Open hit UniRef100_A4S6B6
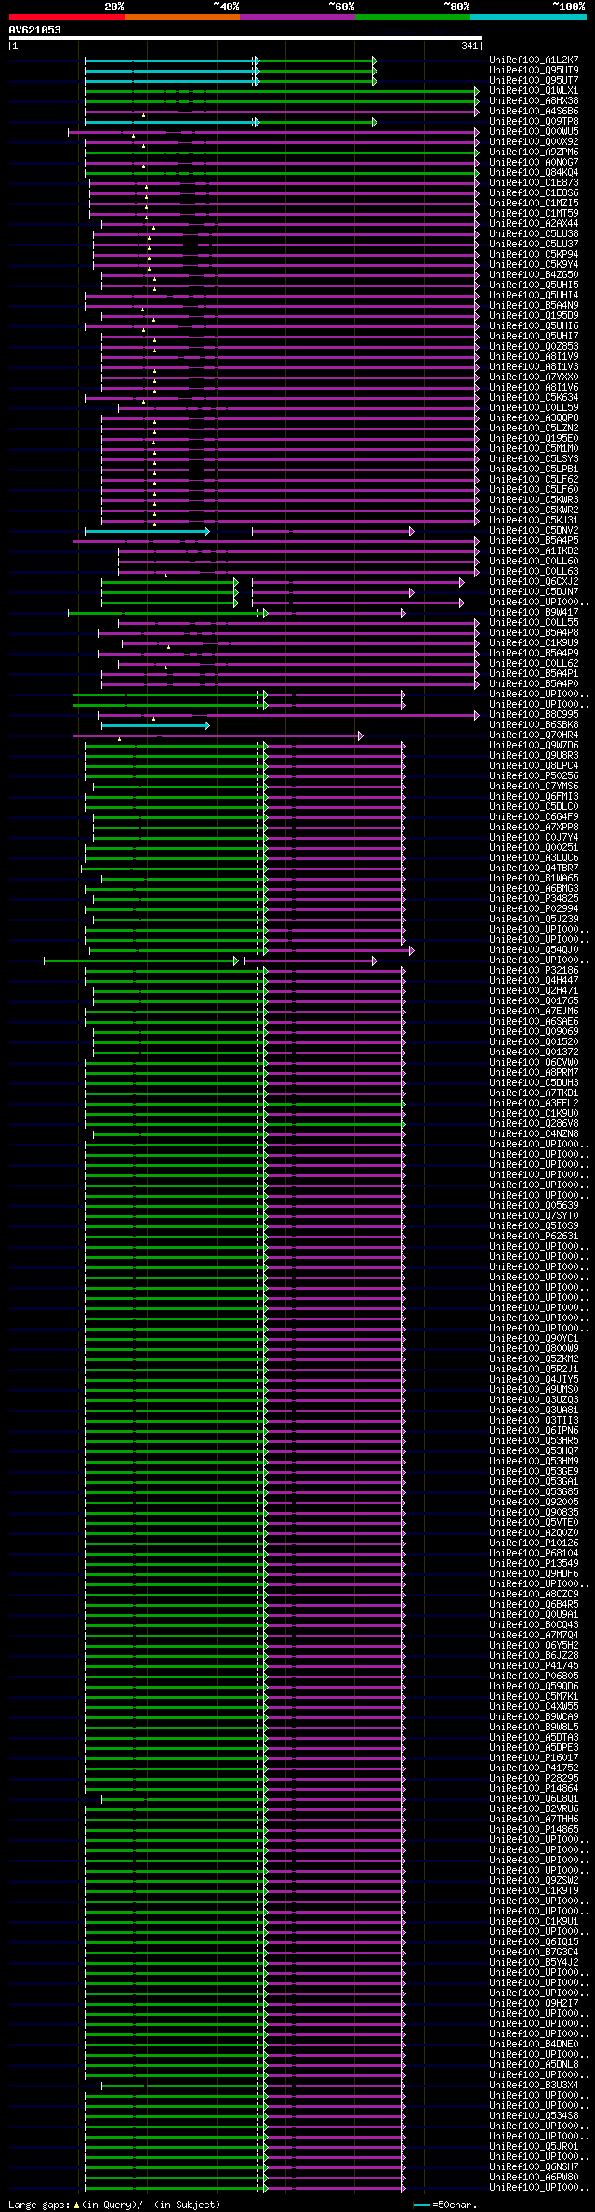595x2212 pixels. [534, 112]
